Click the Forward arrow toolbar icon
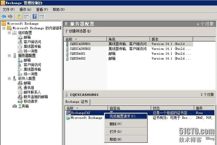Image resolution: width=217 pixels, height=145 pixels. [x=10, y=17]
